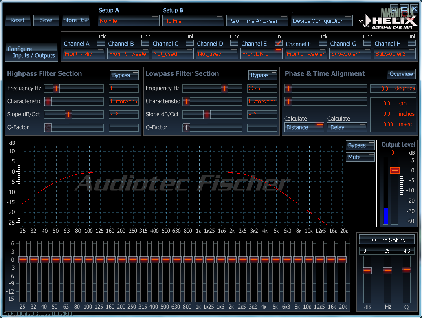Click the Reset button
422x318 pixels.
coord(18,20)
